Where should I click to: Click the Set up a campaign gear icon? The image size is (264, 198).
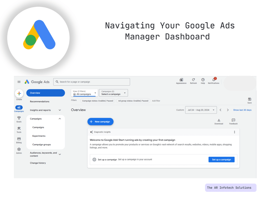94,159
